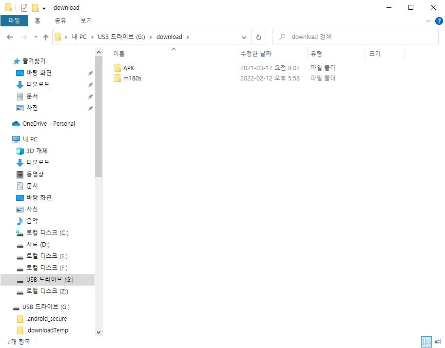Open the .android_secure folder
This screenshot has width=445, height=348.
(x=46, y=319)
